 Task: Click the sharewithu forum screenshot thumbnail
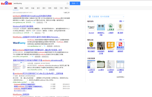click(19, 66)
